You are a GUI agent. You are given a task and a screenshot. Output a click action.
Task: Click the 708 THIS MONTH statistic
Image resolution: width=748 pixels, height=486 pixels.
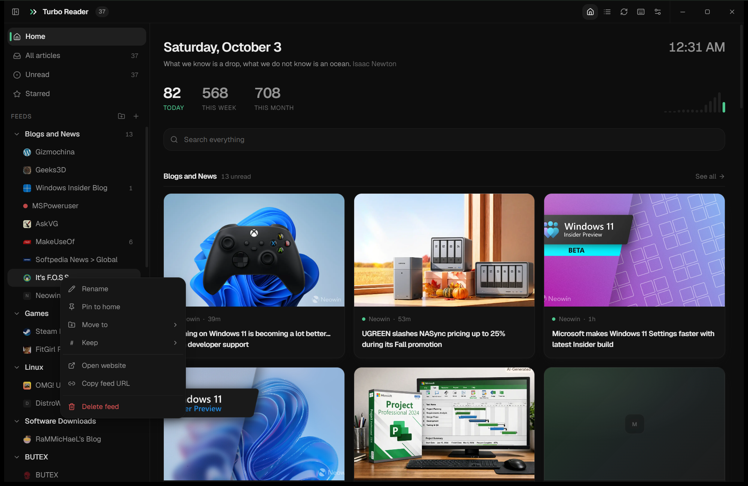pyautogui.click(x=274, y=98)
